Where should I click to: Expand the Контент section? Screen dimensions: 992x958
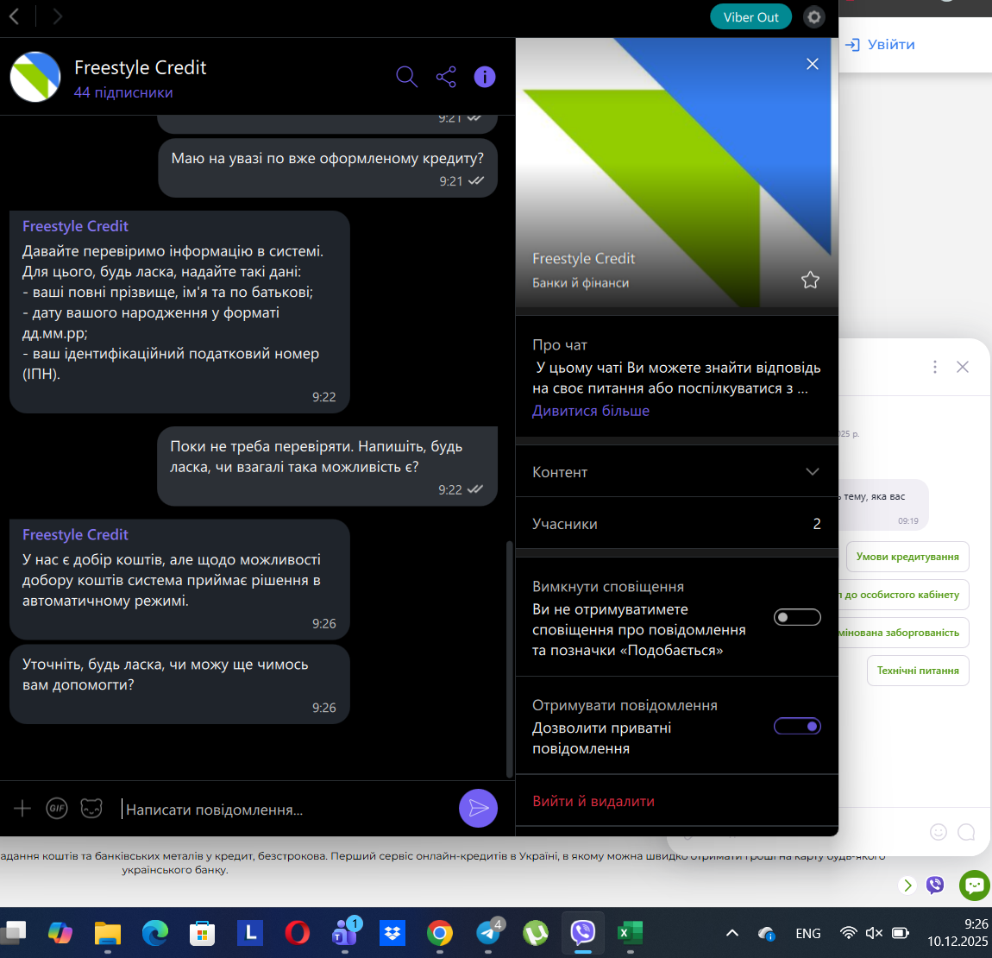pyautogui.click(x=677, y=472)
